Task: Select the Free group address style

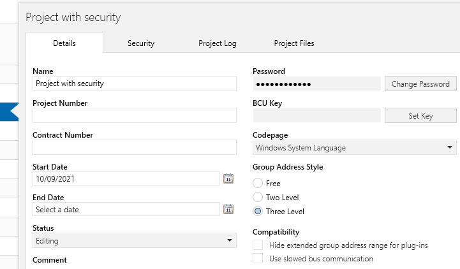Action: 258,183
